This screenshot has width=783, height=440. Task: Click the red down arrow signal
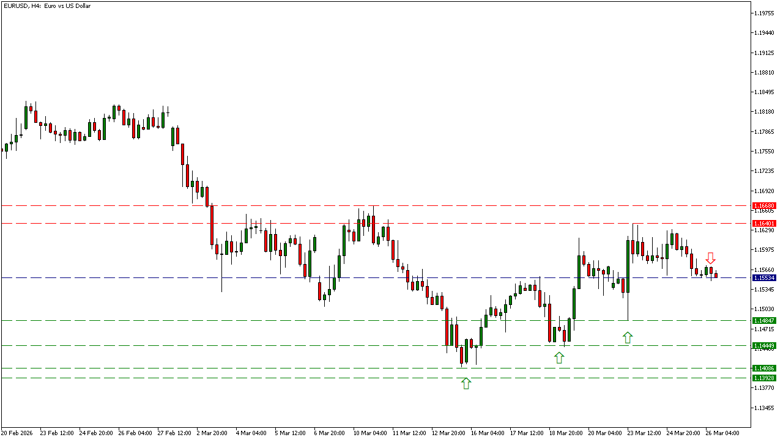point(710,258)
